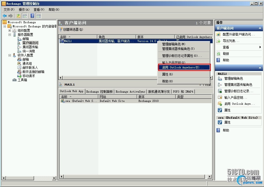
Task: Expand the 组织配置 node
Action: (10, 30)
